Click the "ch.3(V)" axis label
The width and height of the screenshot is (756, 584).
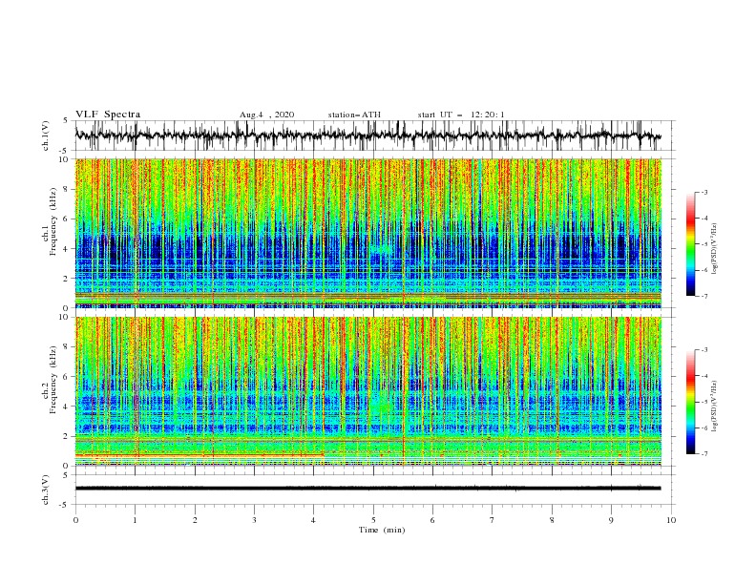click(x=46, y=490)
